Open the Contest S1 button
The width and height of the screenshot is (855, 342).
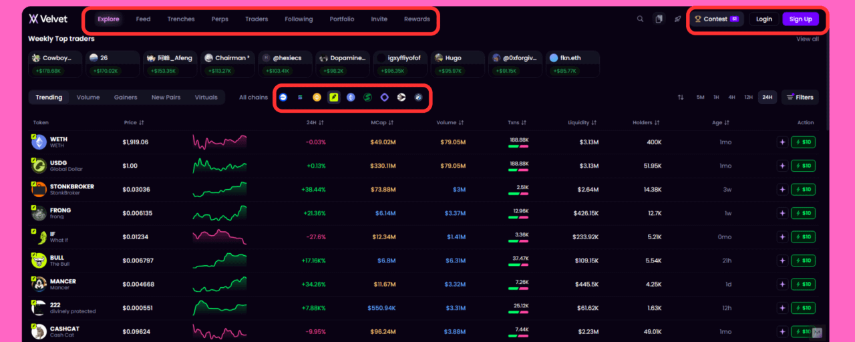[x=717, y=19]
